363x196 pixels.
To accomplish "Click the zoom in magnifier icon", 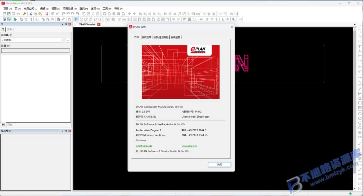I will coord(114,14).
